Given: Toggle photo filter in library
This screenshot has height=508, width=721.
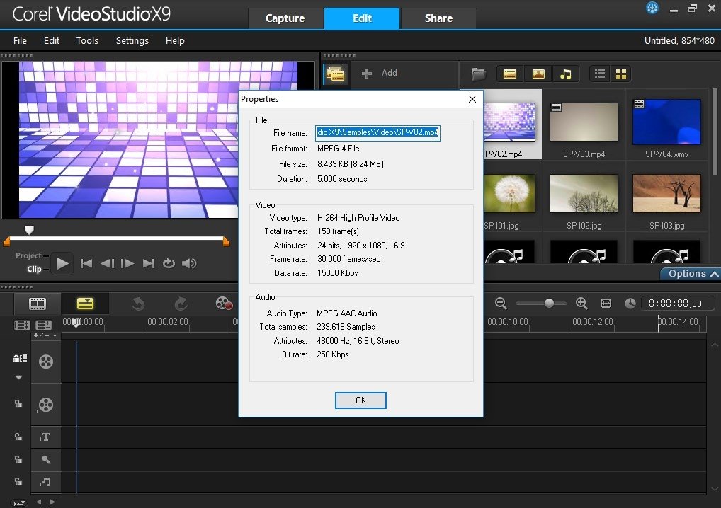Looking at the screenshot, I should tap(538, 74).
